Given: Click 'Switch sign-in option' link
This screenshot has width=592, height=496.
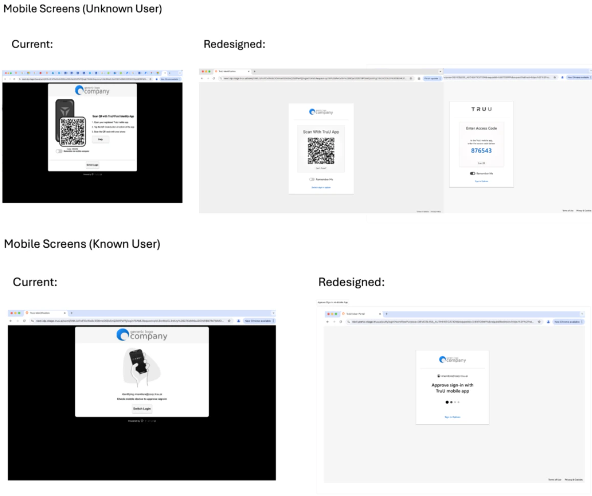Looking at the screenshot, I should tap(321, 187).
